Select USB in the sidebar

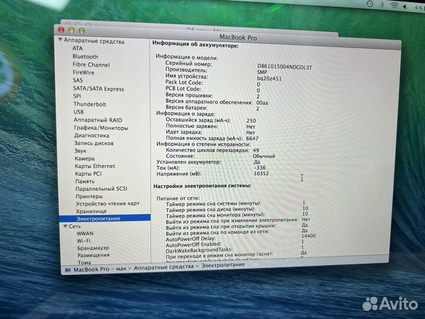click(79, 112)
